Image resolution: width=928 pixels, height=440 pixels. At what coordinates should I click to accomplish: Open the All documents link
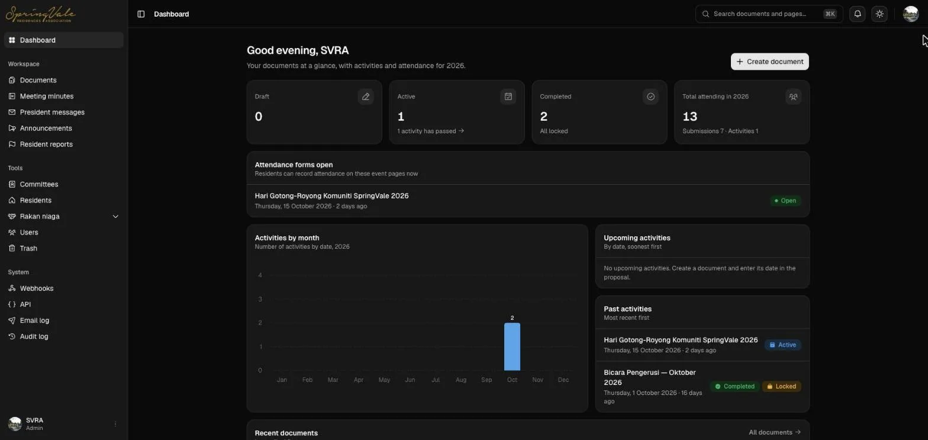point(775,432)
